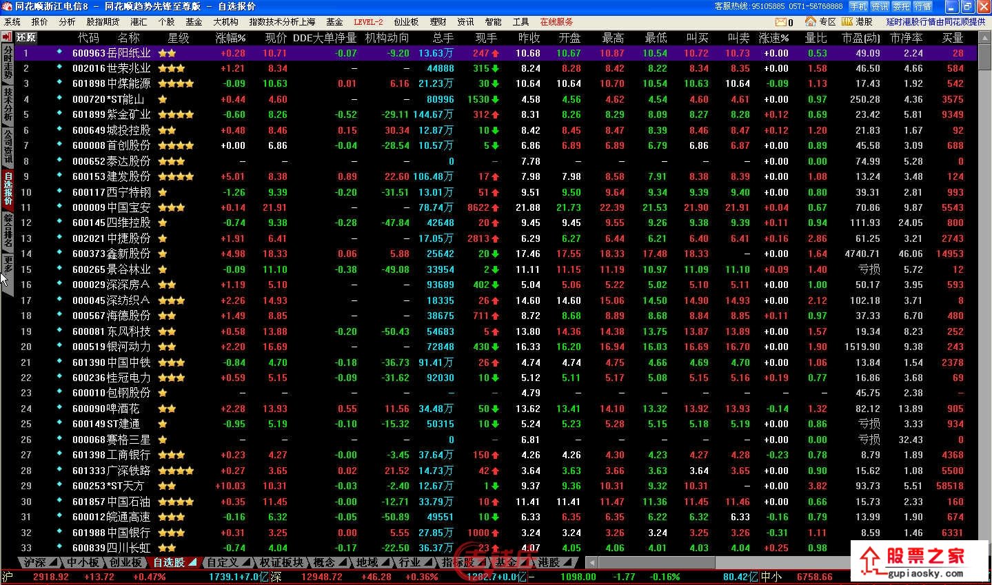Click the diamond marker beside 601899 紫金矿业
The width and height of the screenshot is (992, 585).
tap(59, 114)
